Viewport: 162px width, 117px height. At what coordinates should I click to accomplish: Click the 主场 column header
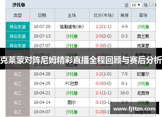click(x=72, y=15)
